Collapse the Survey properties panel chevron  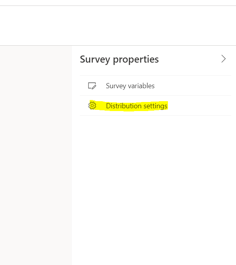coord(223,59)
